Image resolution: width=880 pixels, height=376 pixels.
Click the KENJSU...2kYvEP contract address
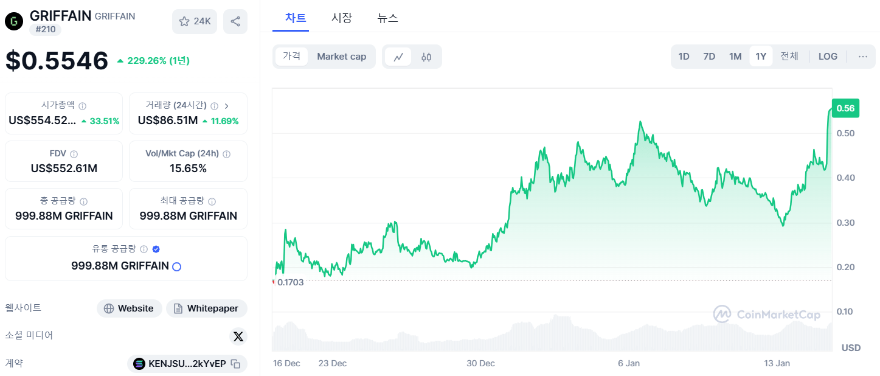(187, 364)
